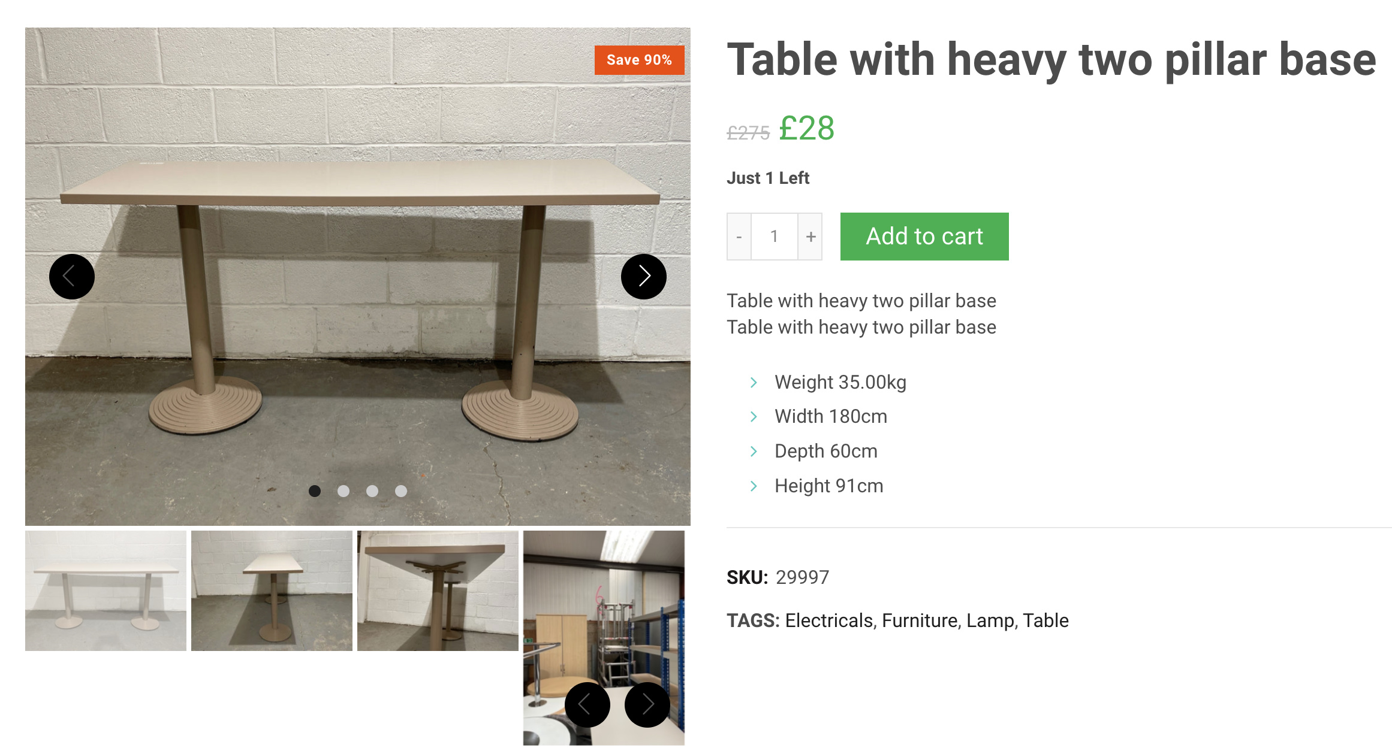Show fourth slide via dot indicator

coord(401,491)
